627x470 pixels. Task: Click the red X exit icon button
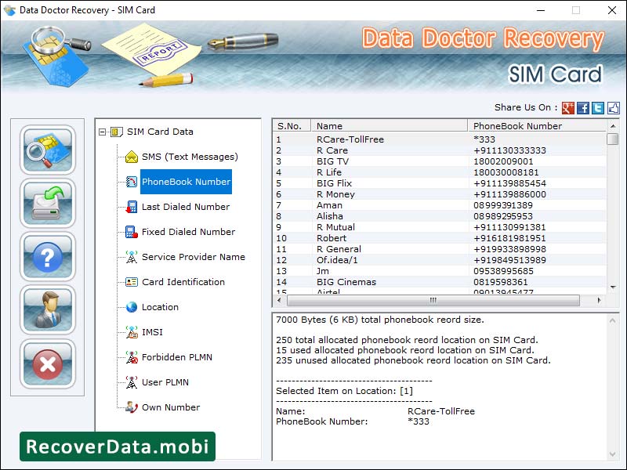[48, 363]
